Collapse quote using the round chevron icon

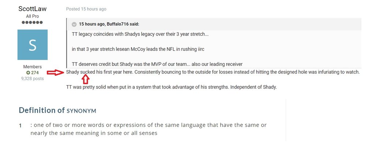tap(74, 24)
